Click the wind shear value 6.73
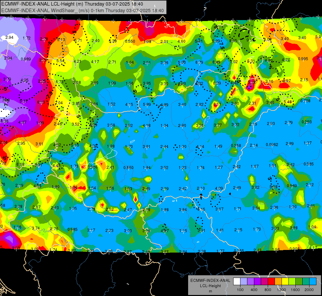322x296 pixels. 60,82
